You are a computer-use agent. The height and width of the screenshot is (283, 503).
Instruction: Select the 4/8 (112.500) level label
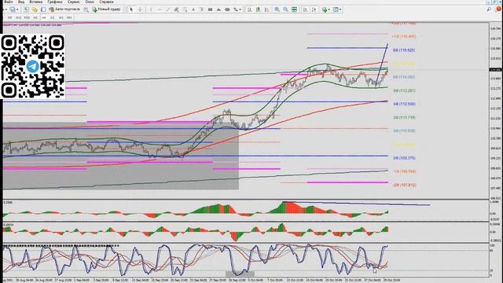[404, 104]
